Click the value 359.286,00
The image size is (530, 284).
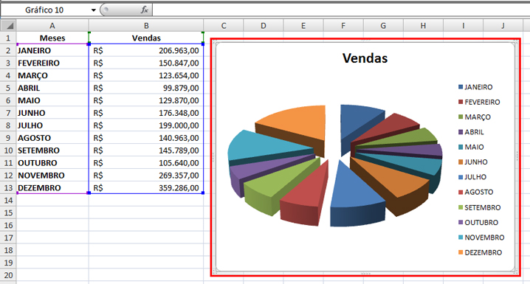coord(179,188)
